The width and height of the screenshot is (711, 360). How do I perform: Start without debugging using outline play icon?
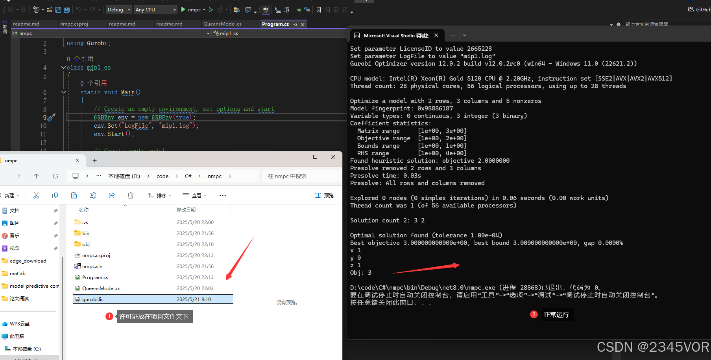(x=211, y=9)
